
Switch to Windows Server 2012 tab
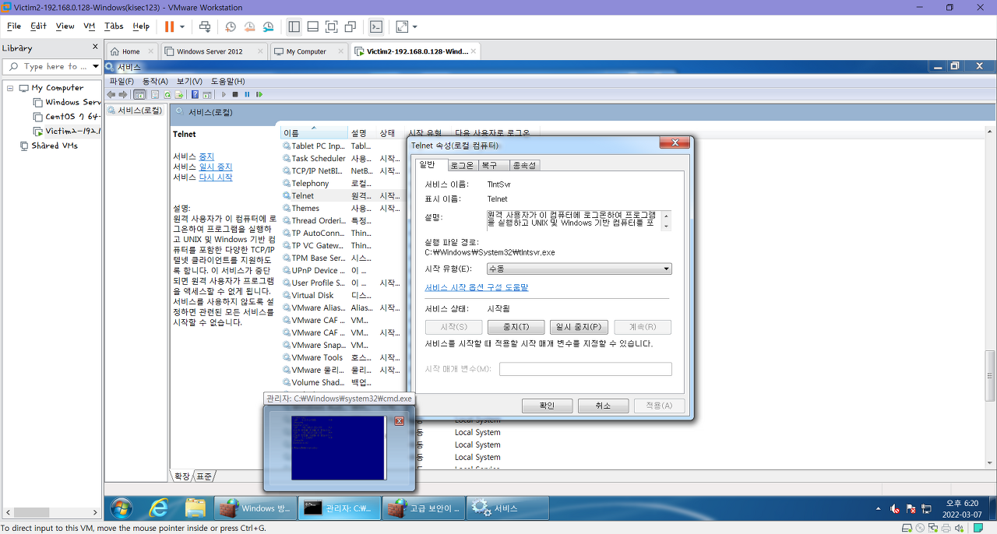coord(214,51)
